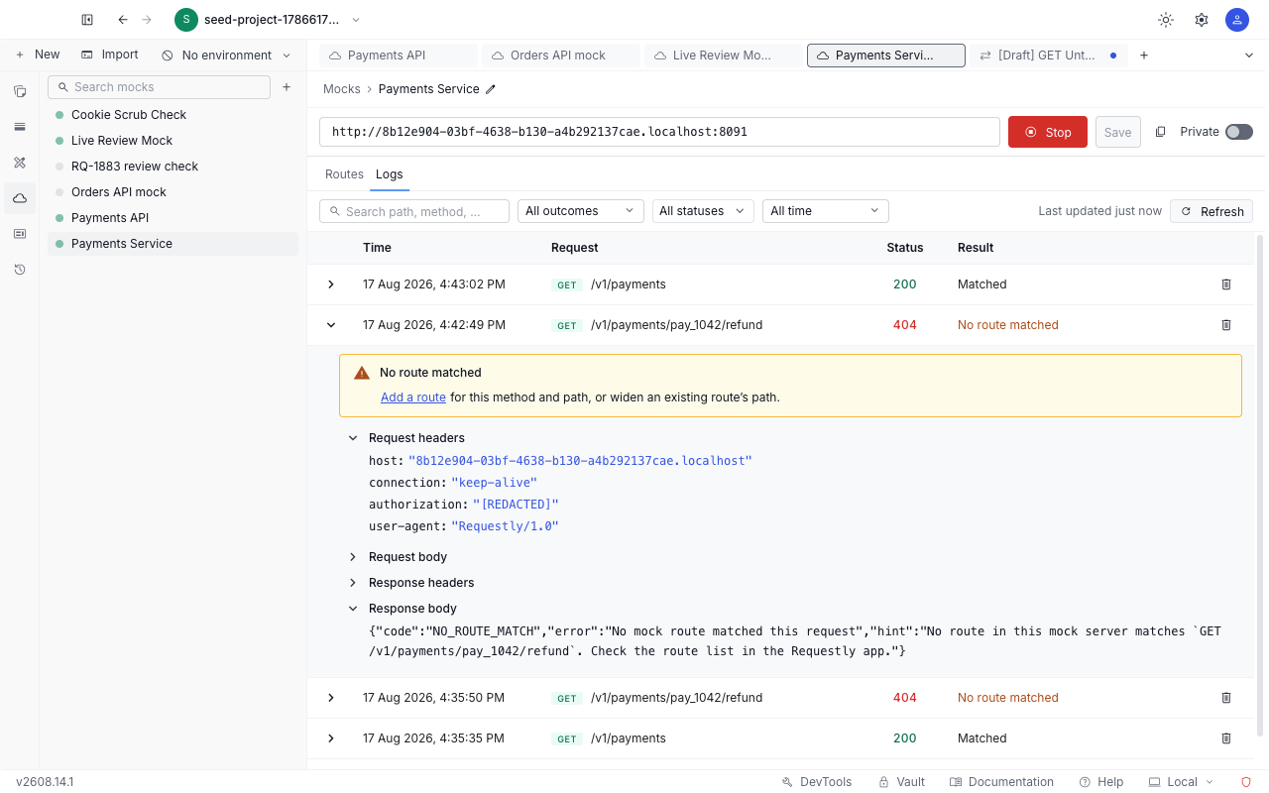Toggle the Private switch

pos(1239,132)
